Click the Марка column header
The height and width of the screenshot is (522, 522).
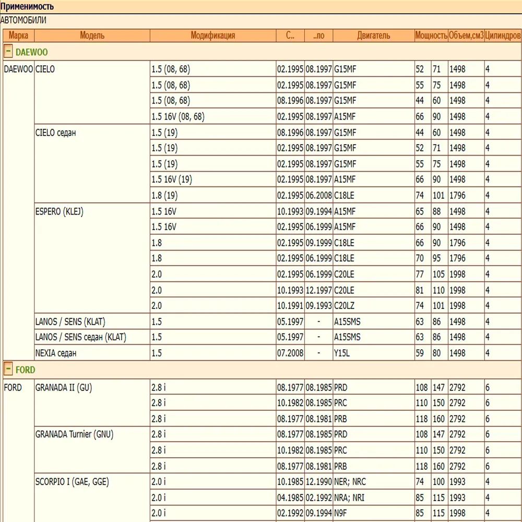tap(19, 35)
